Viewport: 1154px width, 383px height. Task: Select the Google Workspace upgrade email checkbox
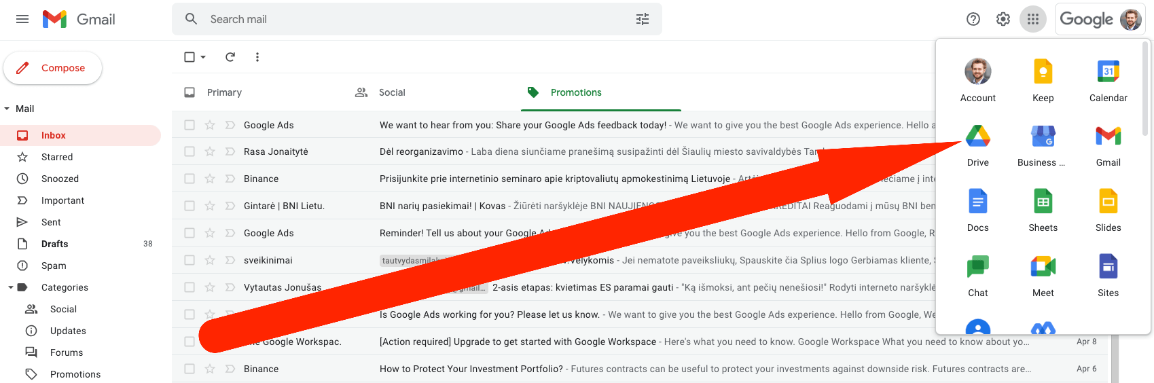(190, 342)
